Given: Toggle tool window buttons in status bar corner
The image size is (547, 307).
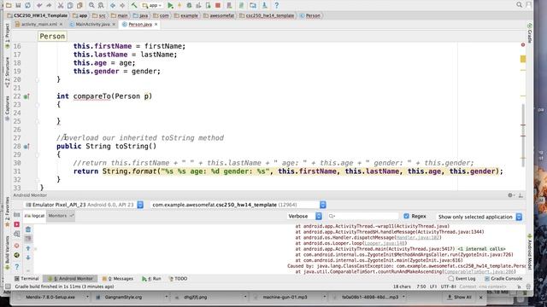Looking at the screenshot, I should (x=8, y=287).
